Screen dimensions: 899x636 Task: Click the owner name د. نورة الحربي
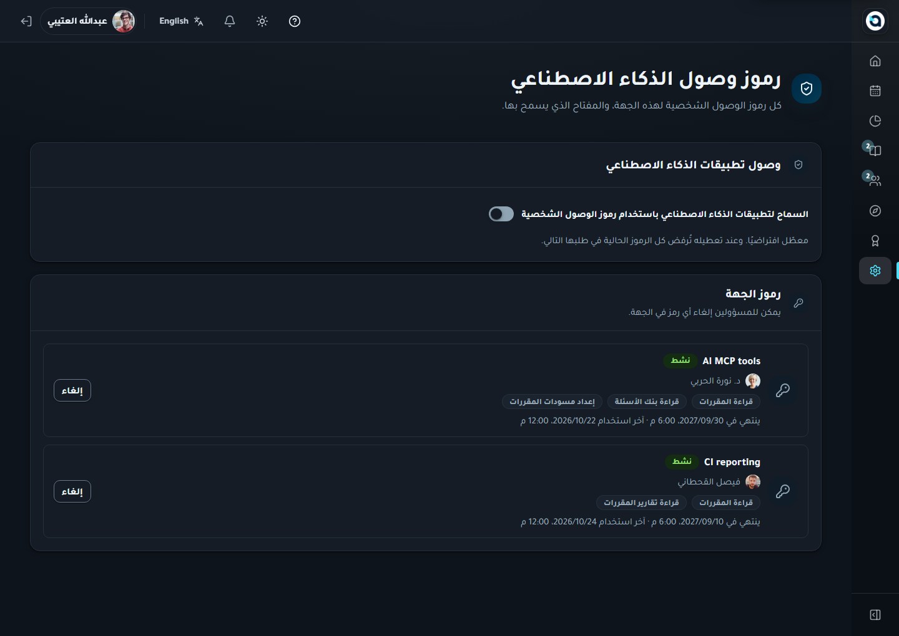tap(715, 381)
